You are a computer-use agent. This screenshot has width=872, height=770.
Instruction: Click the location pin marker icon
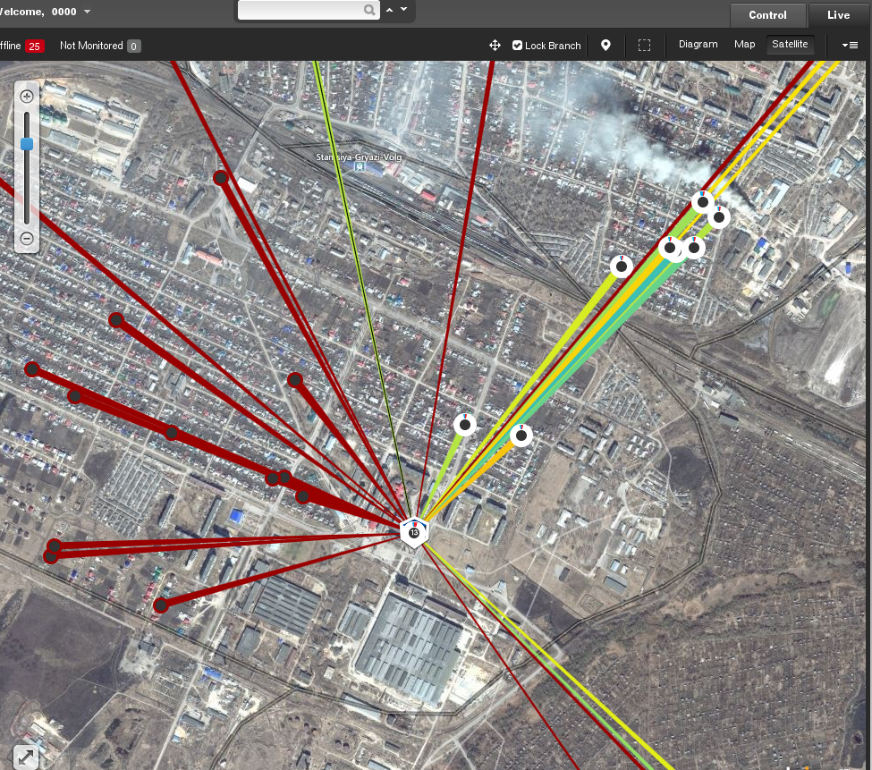coord(605,46)
